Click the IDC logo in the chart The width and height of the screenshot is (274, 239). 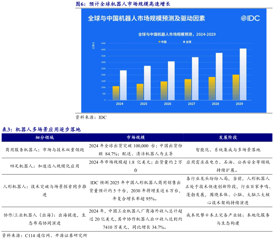(x=250, y=19)
